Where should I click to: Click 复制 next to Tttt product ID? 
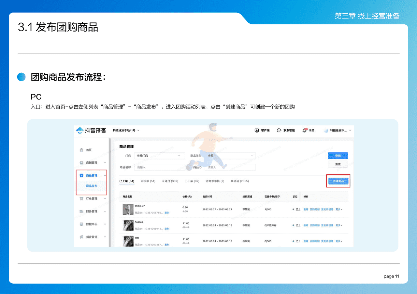click(x=167, y=245)
